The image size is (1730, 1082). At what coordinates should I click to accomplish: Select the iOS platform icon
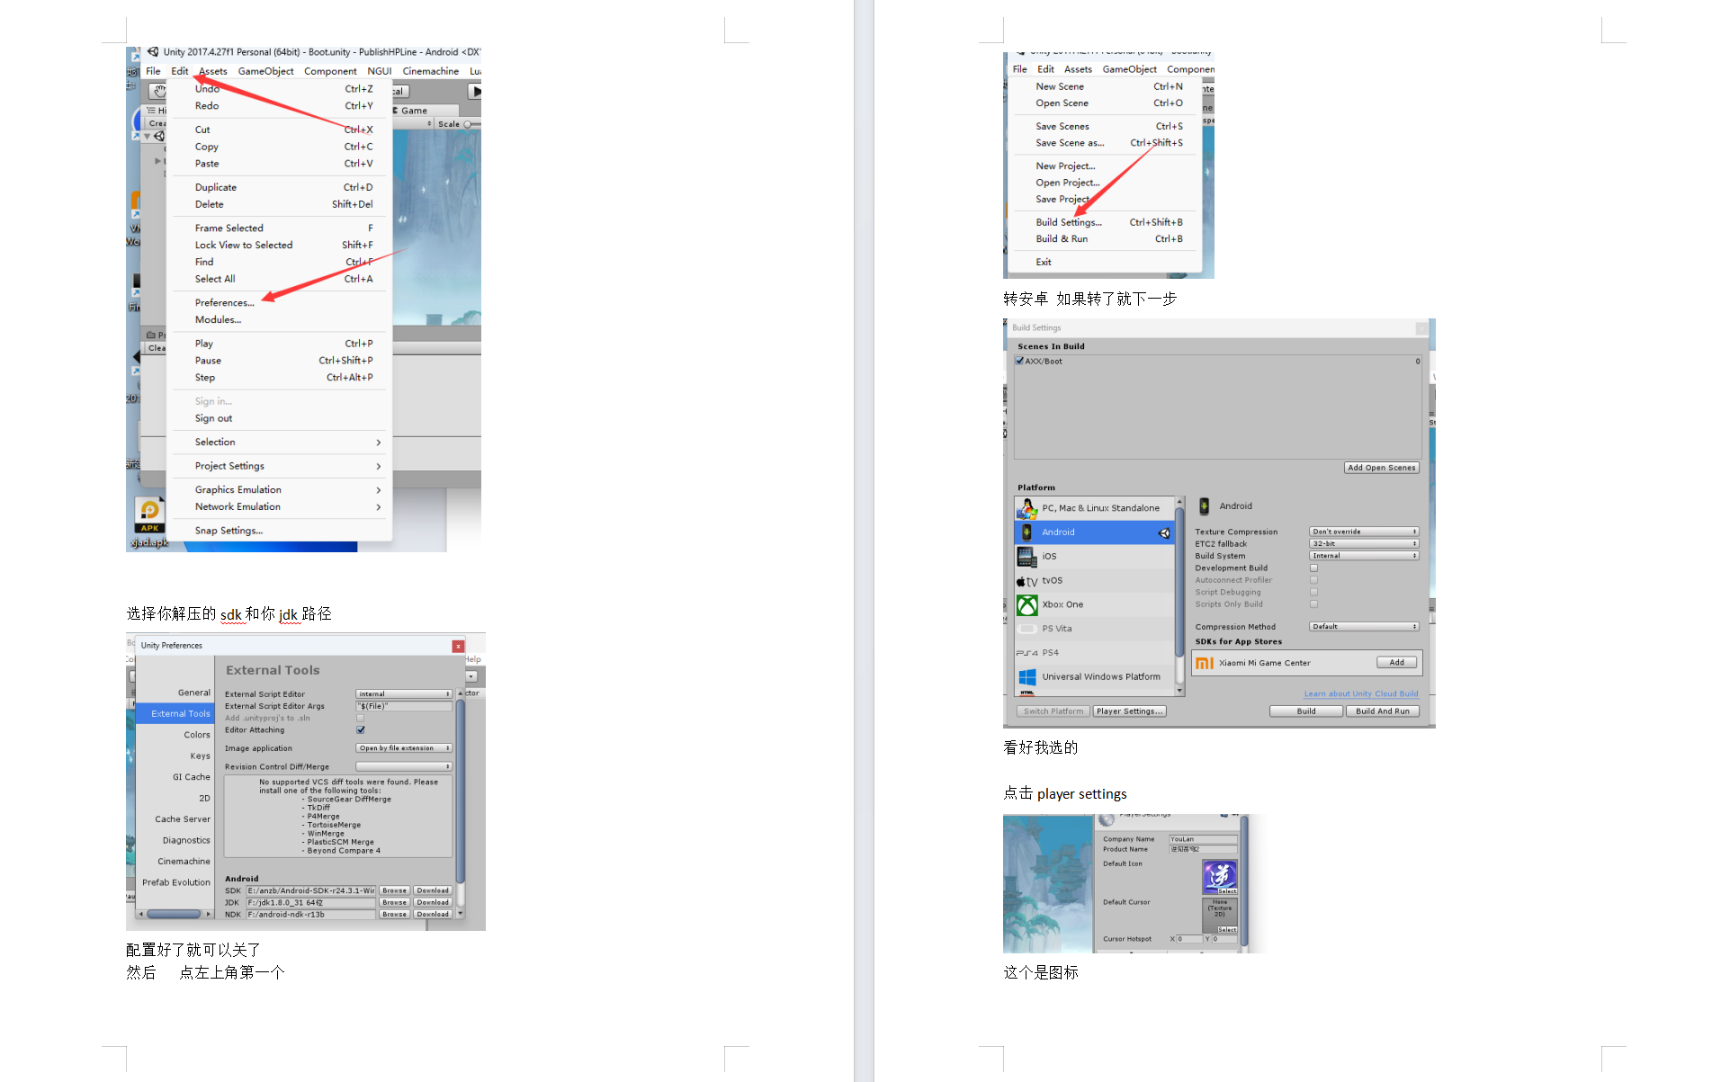click(x=1026, y=557)
